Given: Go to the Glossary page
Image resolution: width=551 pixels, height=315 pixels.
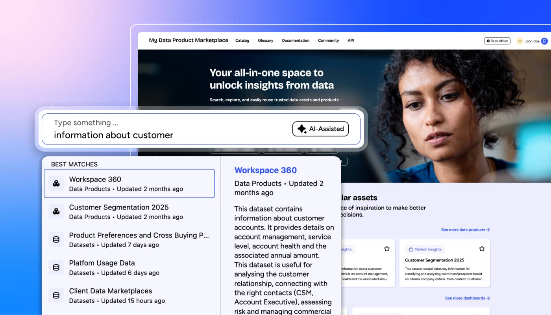Looking at the screenshot, I should 265,41.
